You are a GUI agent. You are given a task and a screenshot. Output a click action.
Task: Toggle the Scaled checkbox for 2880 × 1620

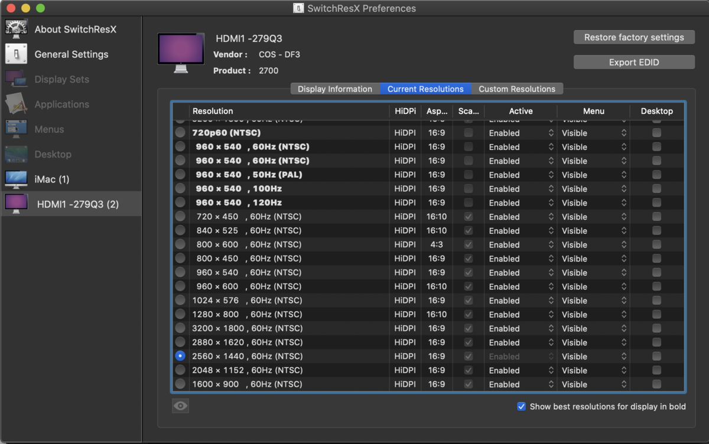pyautogui.click(x=469, y=342)
